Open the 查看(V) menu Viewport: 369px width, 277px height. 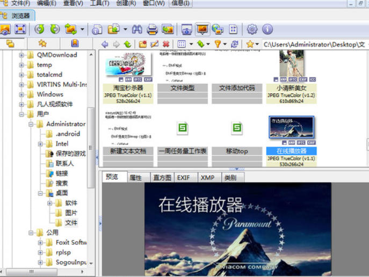tap(73, 3)
